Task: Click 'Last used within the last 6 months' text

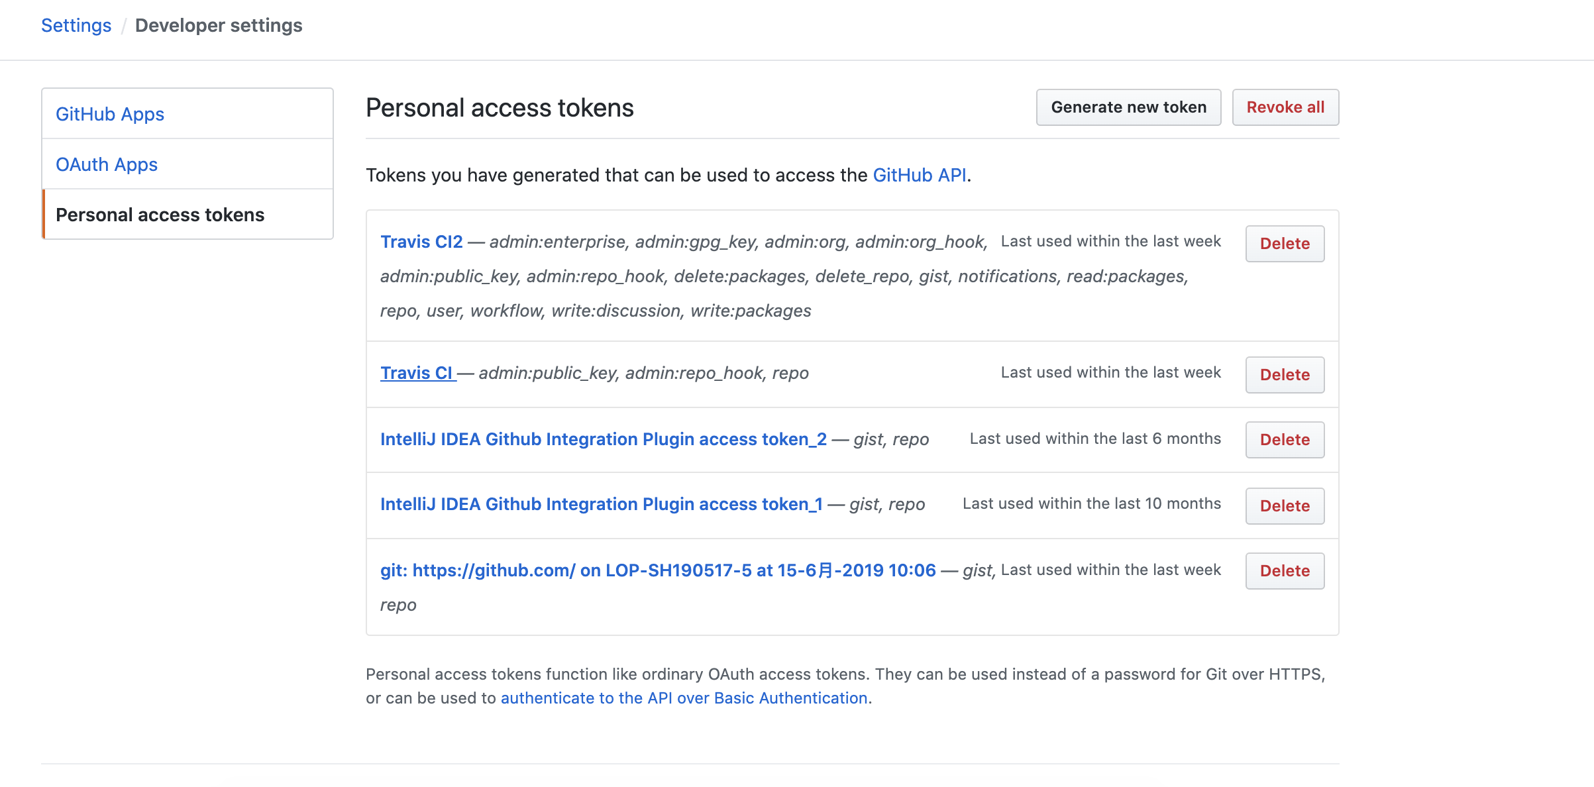Action: pos(1095,439)
